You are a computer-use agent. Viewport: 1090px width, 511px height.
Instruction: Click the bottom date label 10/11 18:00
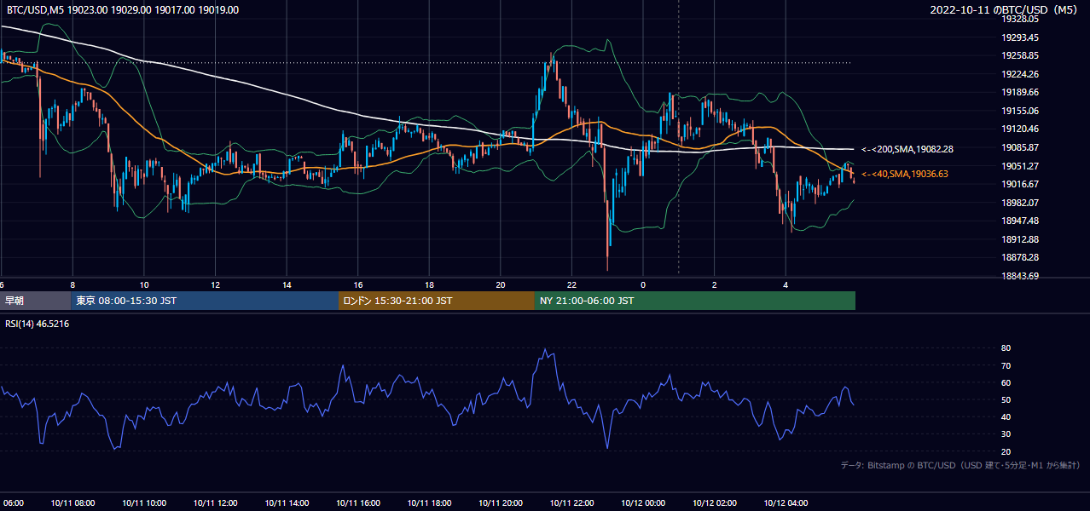pos(429,503)
